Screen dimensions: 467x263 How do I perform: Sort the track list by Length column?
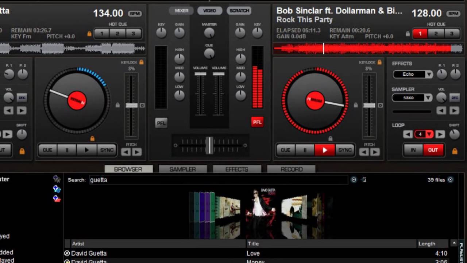point(433,244)
